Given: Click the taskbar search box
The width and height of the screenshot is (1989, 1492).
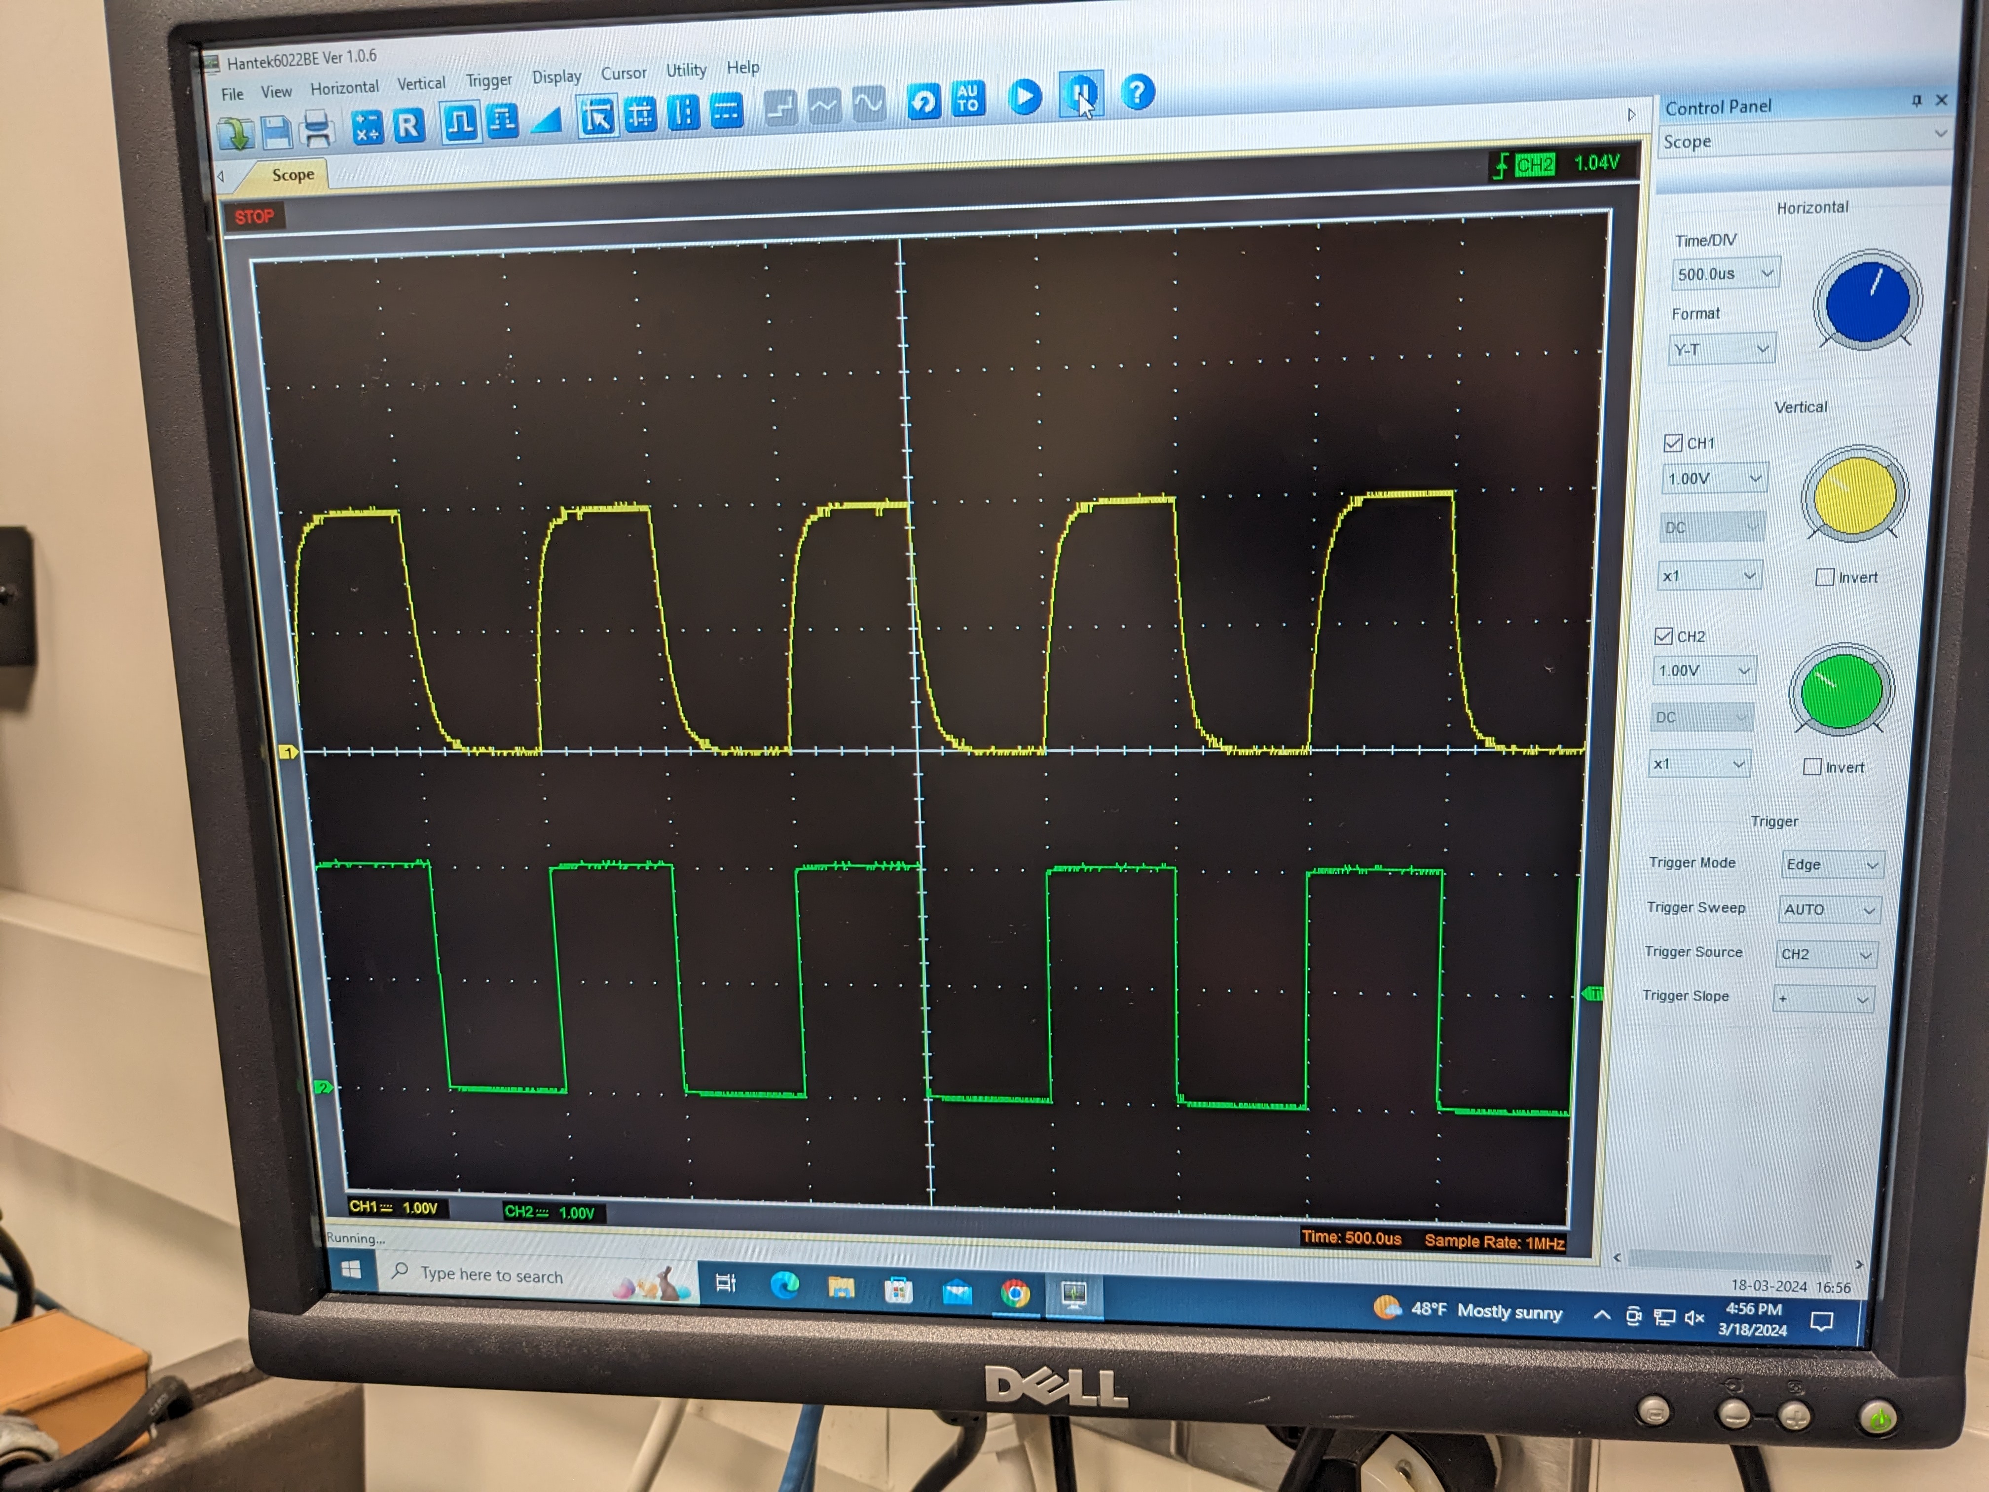Looking at the screenshot, I should pos(537,1276).
